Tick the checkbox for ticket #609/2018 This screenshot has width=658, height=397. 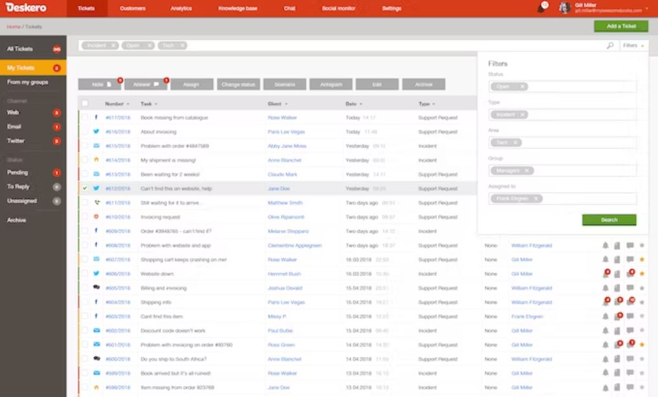85,231
